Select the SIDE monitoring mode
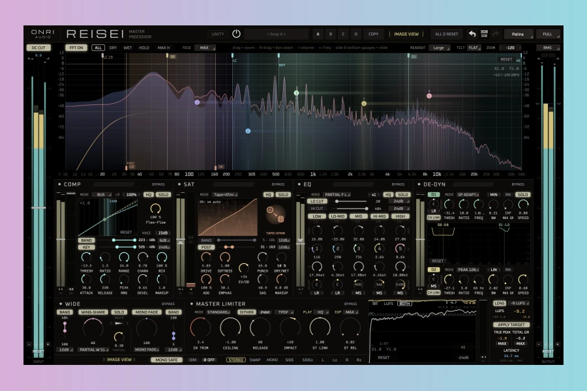 point(290,360)
